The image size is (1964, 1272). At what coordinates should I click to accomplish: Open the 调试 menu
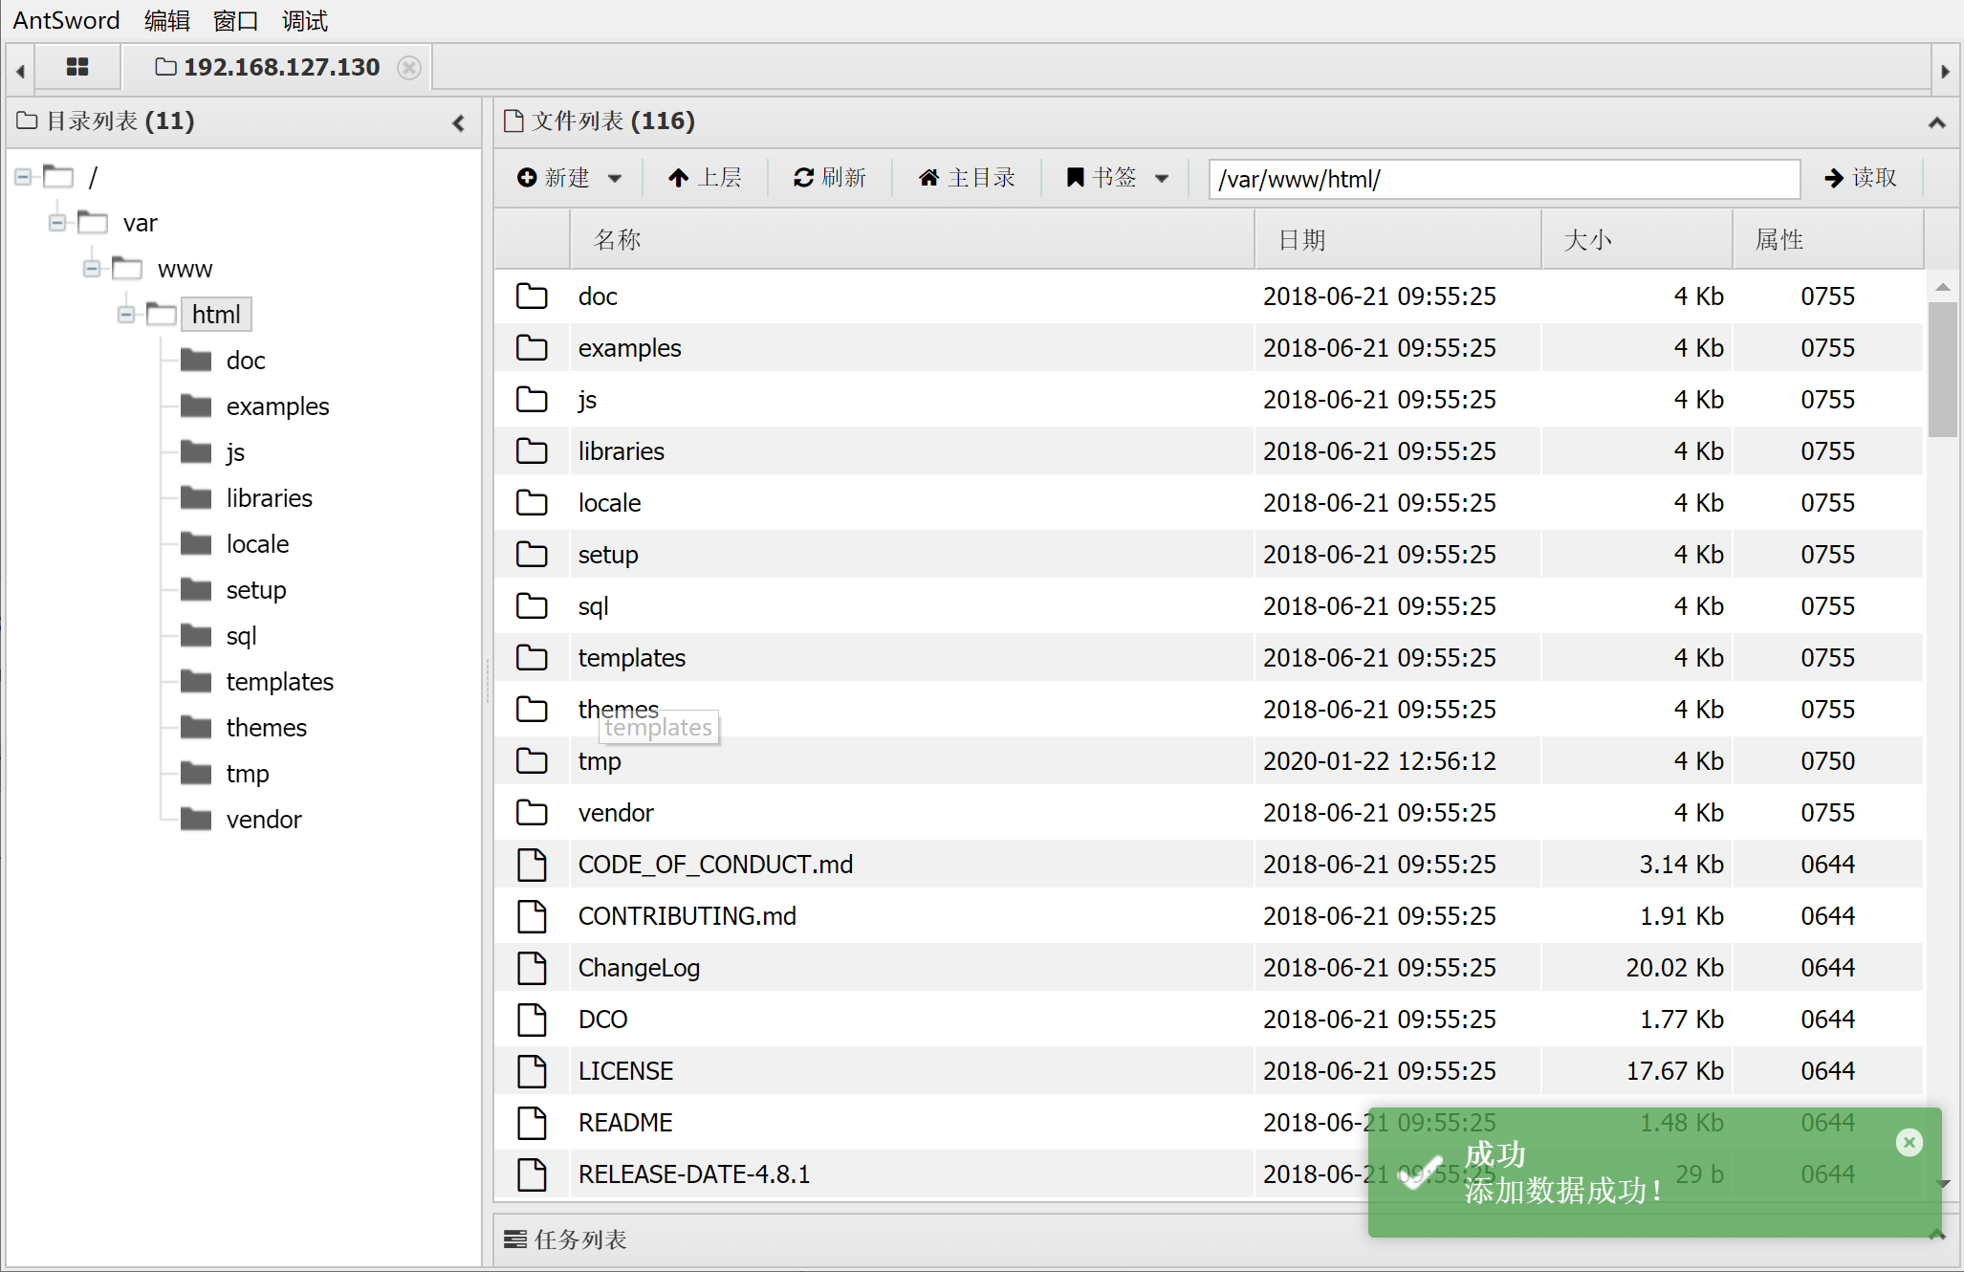[304, 20]
